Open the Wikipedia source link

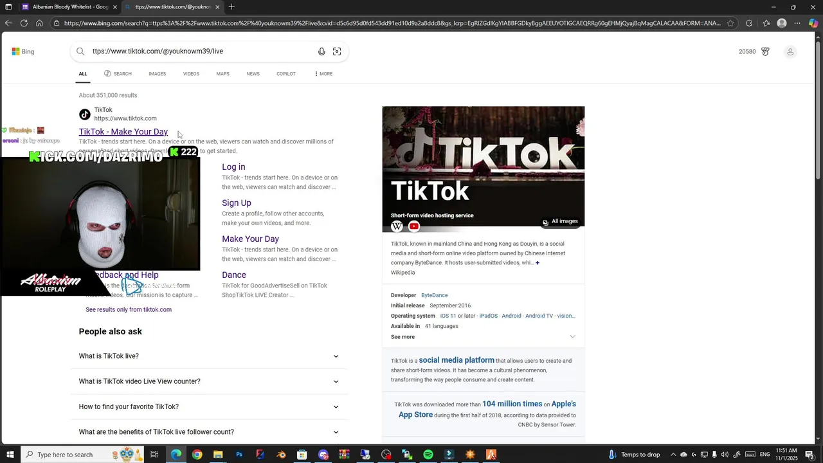tap(402, 273)
